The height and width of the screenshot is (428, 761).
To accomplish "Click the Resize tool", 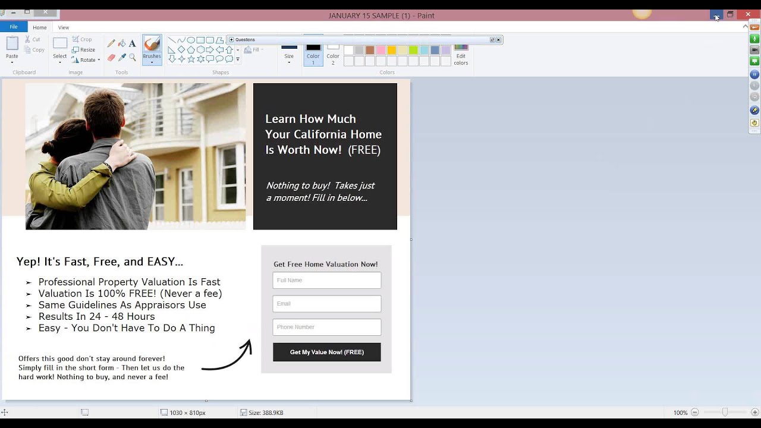I will [x=83, y=50].
